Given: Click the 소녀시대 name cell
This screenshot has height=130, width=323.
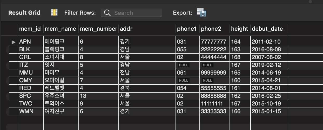Looking at the screenshot, I should tap(61, 57).
